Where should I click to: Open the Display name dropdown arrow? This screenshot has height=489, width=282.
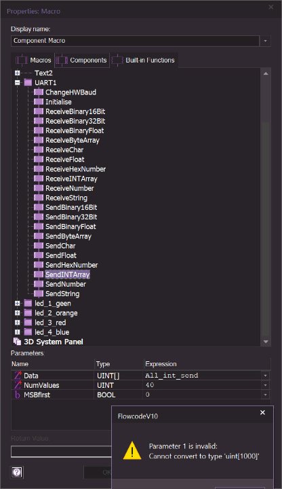(265, 41)
